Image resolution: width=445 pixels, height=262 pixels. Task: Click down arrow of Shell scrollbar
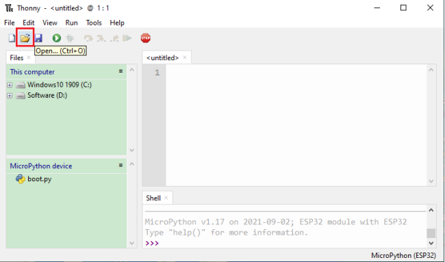(x=431, y=243)
